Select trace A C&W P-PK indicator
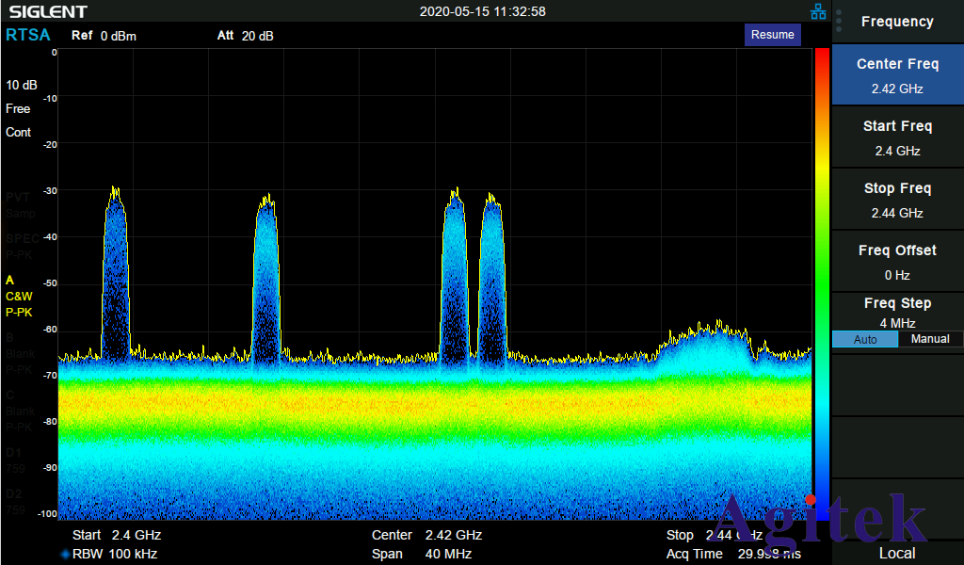This screenshot has height=565, width=964. point(19,296)
